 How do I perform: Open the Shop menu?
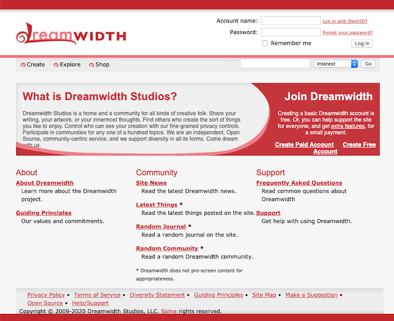[102, 64]
